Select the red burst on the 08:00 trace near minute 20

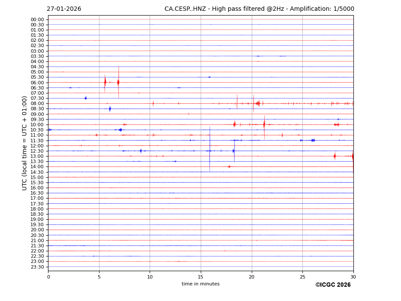tap(258, 103)
